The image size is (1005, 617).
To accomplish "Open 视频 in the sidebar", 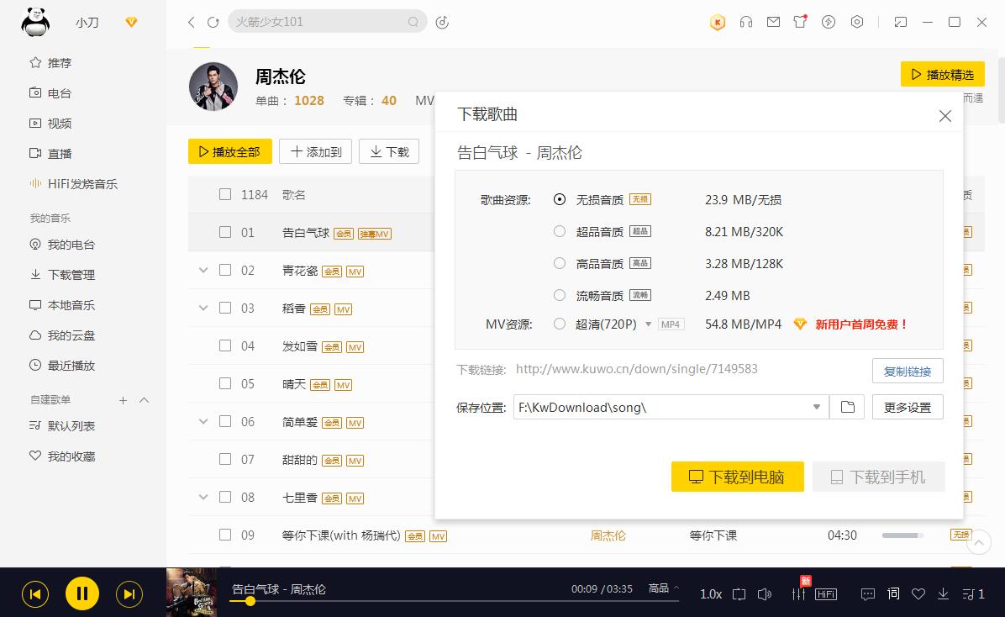I will coord(50,123).
